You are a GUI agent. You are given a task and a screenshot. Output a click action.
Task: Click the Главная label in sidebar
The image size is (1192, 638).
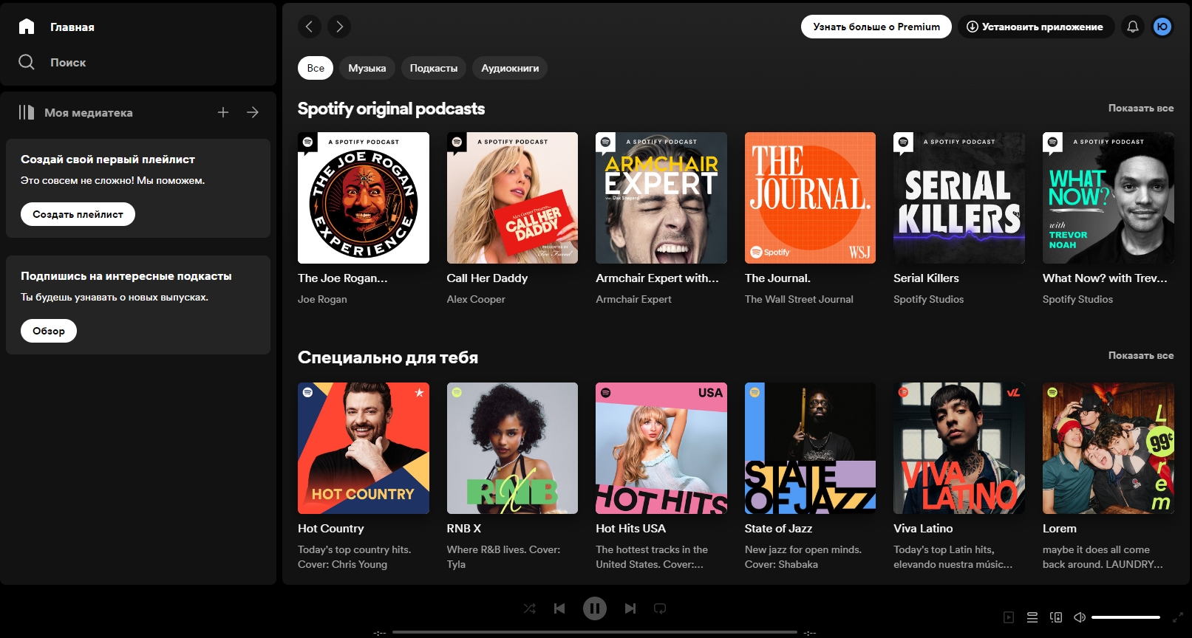pyautogui.click(x=72, y=27)
